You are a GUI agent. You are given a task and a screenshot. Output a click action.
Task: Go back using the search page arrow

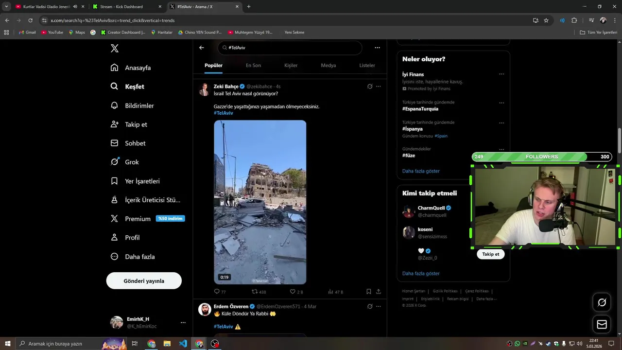[x=202, y=48]
